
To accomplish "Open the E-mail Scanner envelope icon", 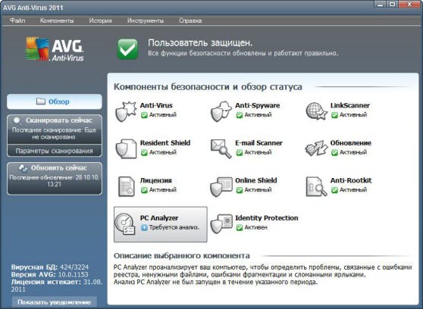I will coord(221,148).
